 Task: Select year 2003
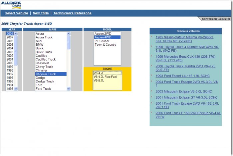click(10, 52)
